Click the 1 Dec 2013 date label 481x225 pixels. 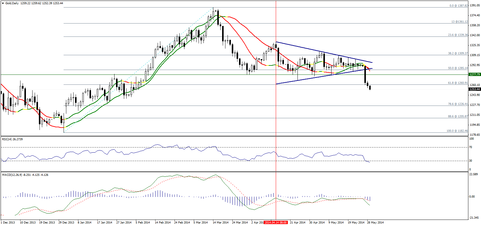[x=8, y=223]
